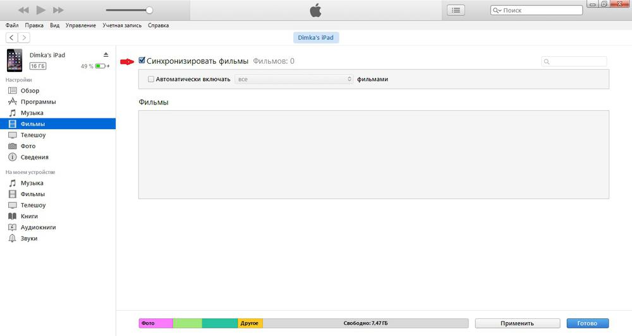632x336 pixels.
Task: Click the Фильмов: 0 count label
Action: (x=274, y=61)
